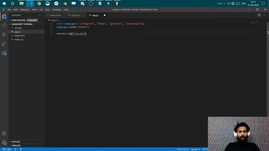Click the VS Code logo in title bar
This screenshot has width=269, height=151.
point(3,9)
